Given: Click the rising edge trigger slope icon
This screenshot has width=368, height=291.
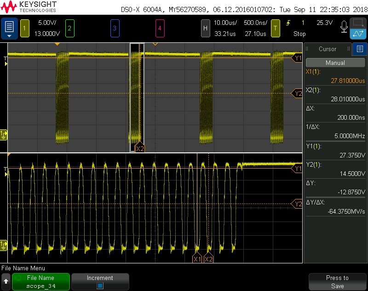Looking at the screenshot, I should (x=288, y=23).
